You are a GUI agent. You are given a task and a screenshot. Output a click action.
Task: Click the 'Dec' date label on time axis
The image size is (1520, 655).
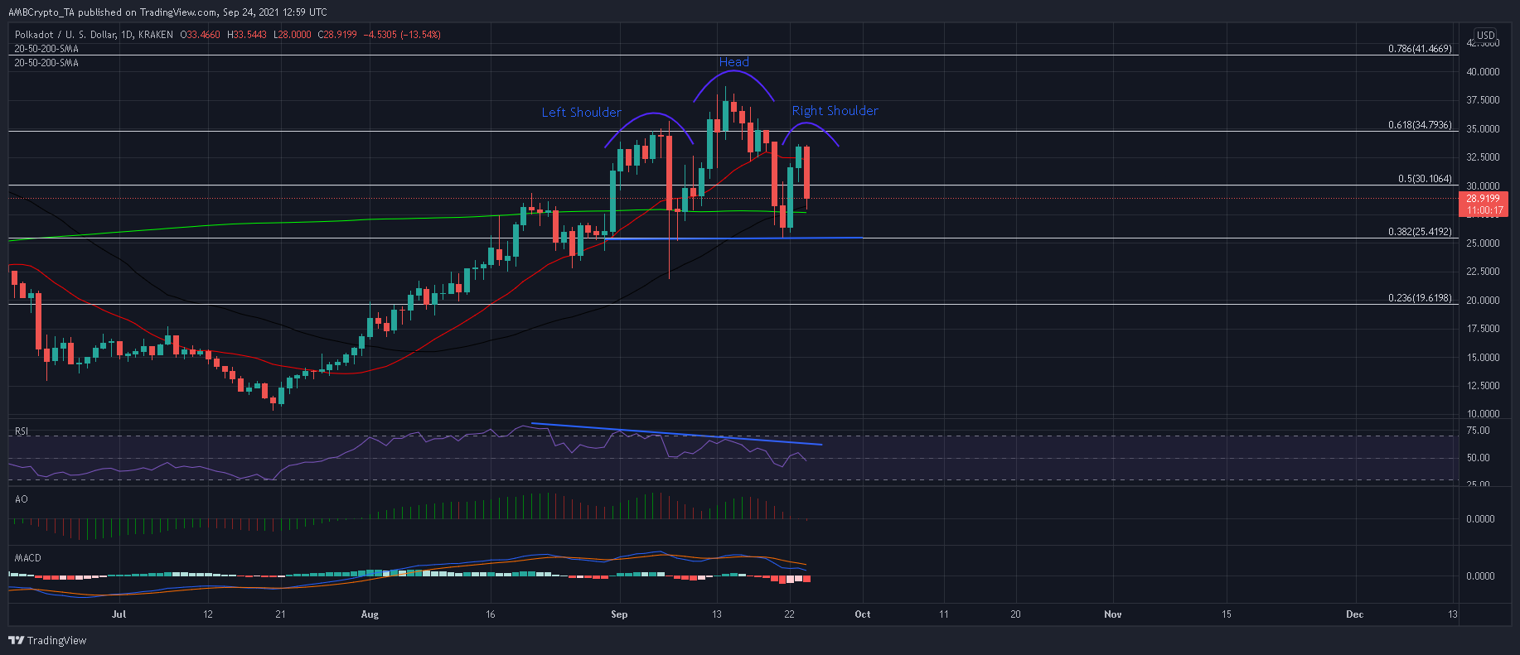click(1355, 614)
